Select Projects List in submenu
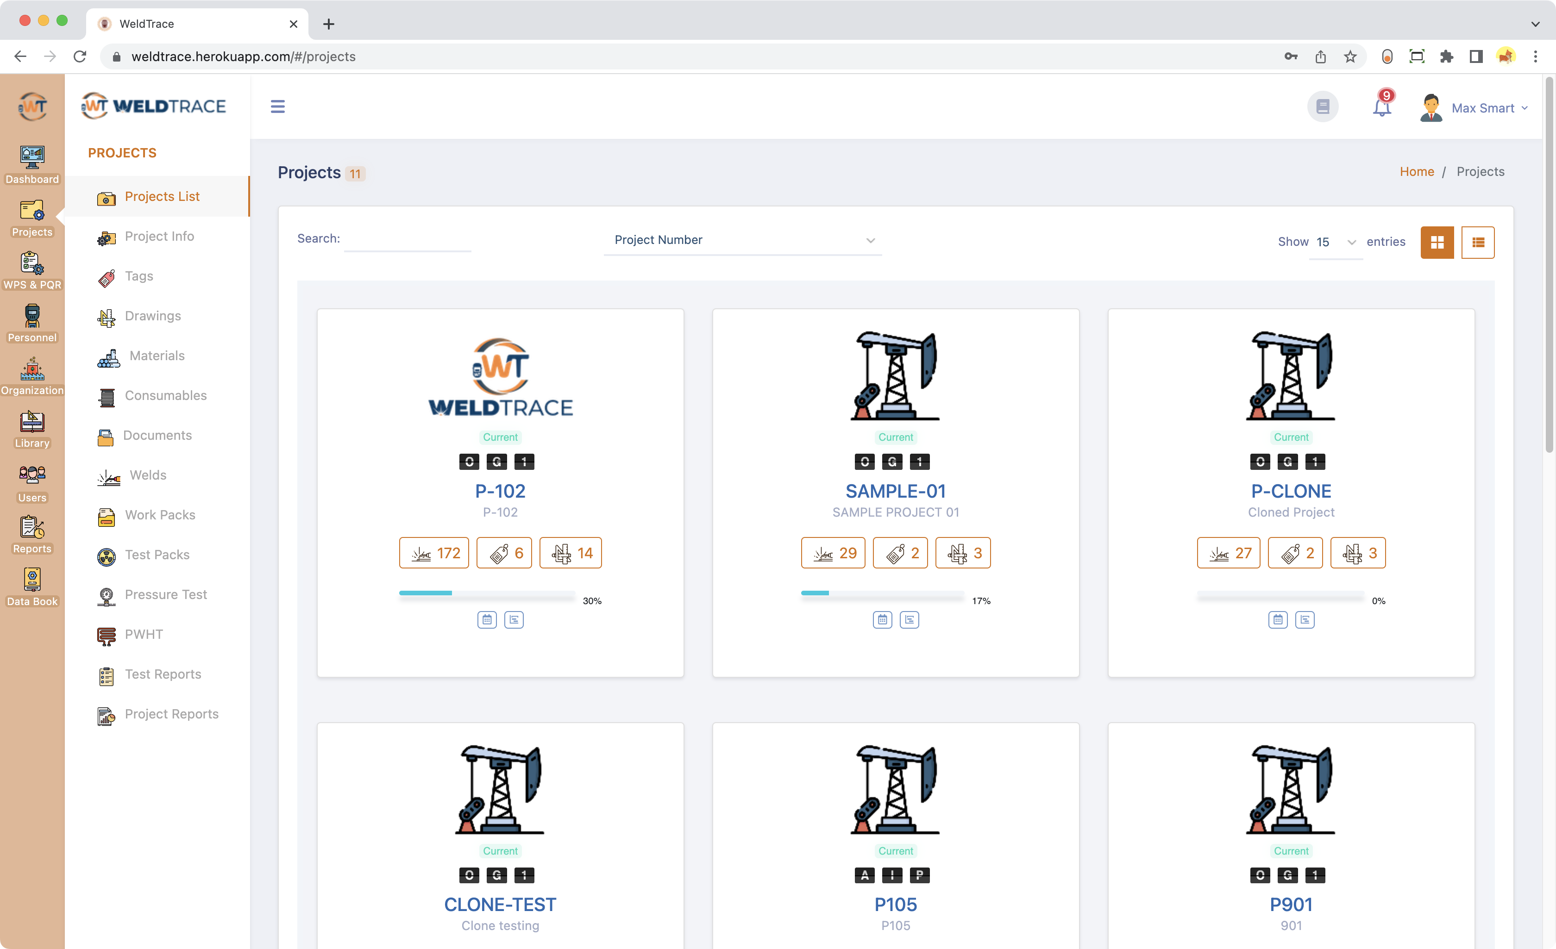The width and height of the screenshot is (1556, 949). (x=157, y=196)
